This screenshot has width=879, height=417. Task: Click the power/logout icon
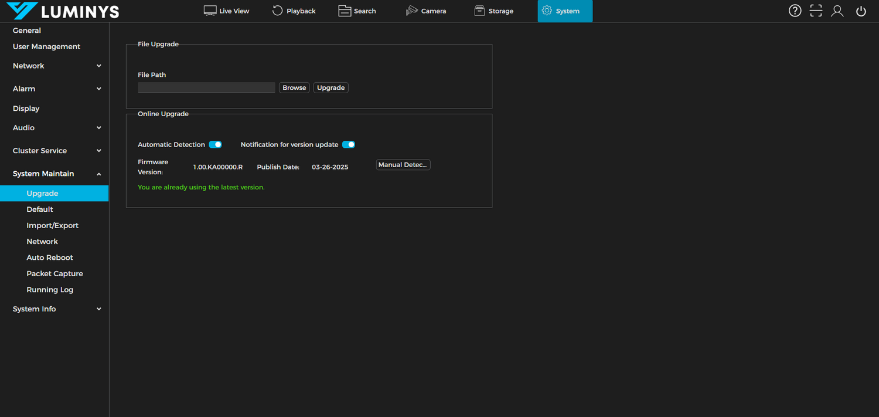click(x=860, y=11)
